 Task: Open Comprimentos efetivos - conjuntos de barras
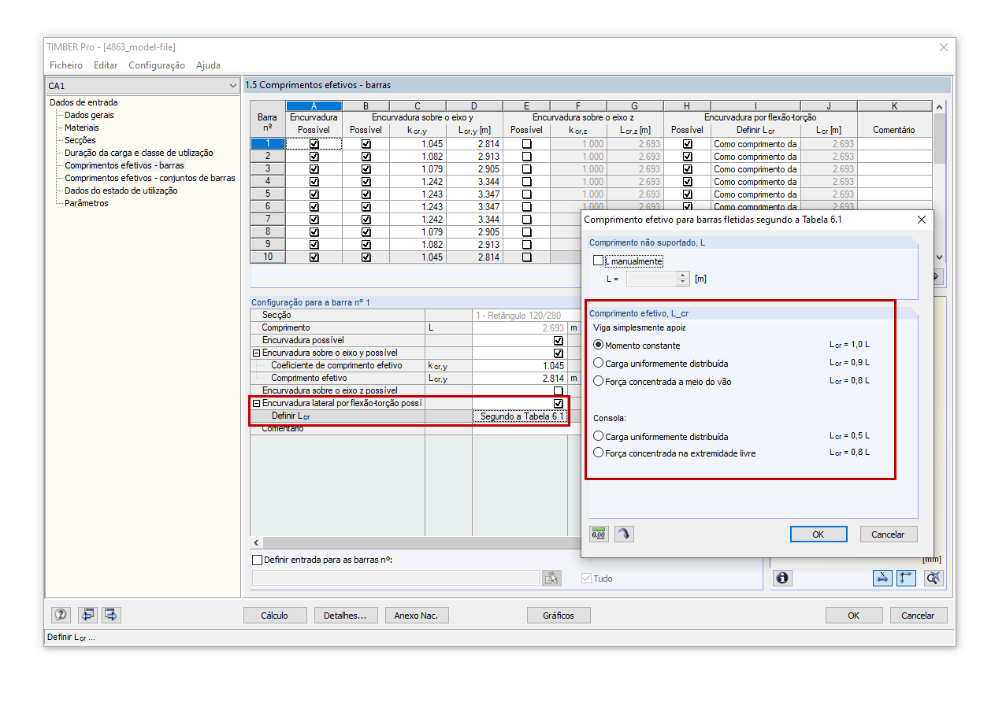(150, 178)
